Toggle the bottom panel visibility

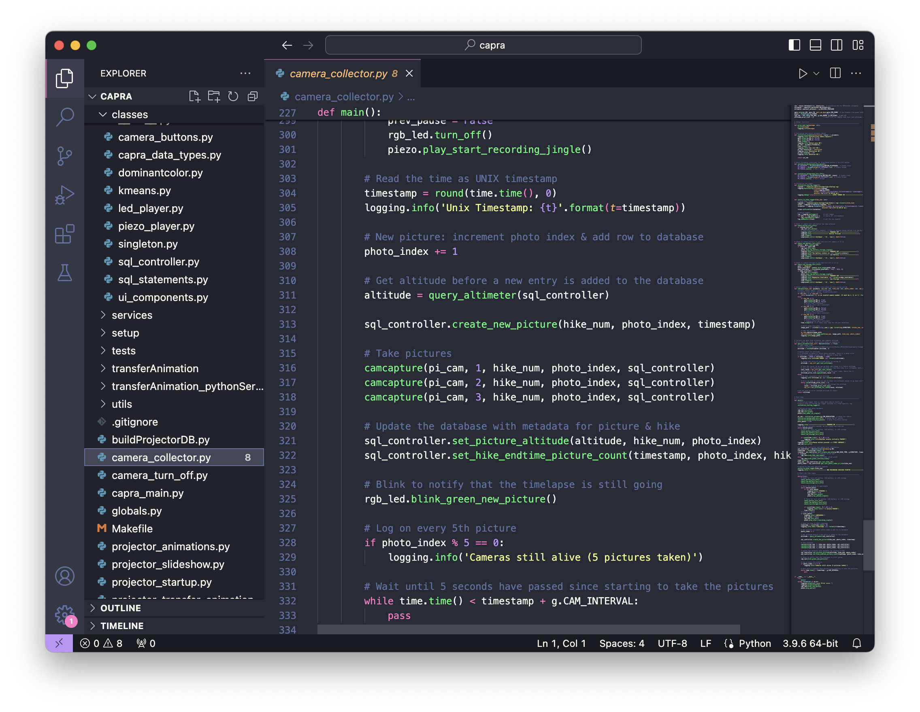[x=815, y=45]
